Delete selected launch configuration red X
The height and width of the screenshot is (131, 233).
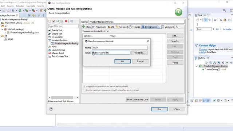click(x=66, y=21)
